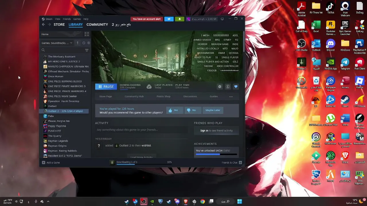Open the View menu

58,19
